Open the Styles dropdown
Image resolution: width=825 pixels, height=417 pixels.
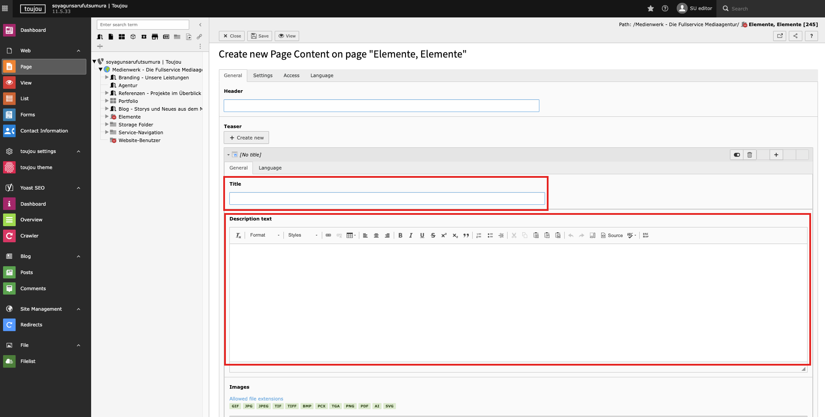click(x=302, y=235)
